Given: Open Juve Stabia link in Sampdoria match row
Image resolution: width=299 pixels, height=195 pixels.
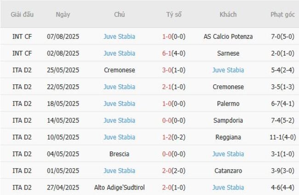Looking at the screenshot, I should coord(119,120).
